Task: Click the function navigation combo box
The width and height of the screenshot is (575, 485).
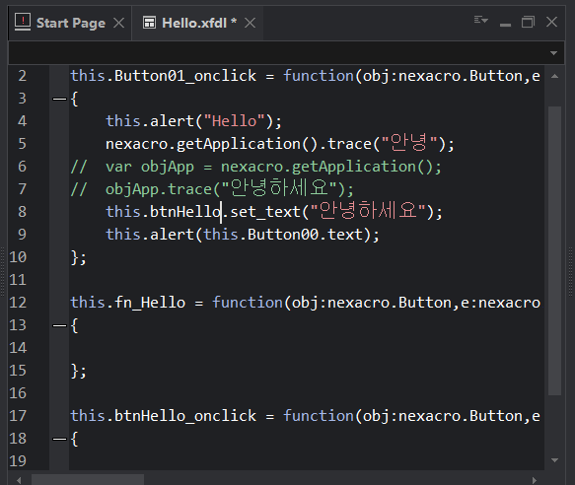Action: pos(286,53)
